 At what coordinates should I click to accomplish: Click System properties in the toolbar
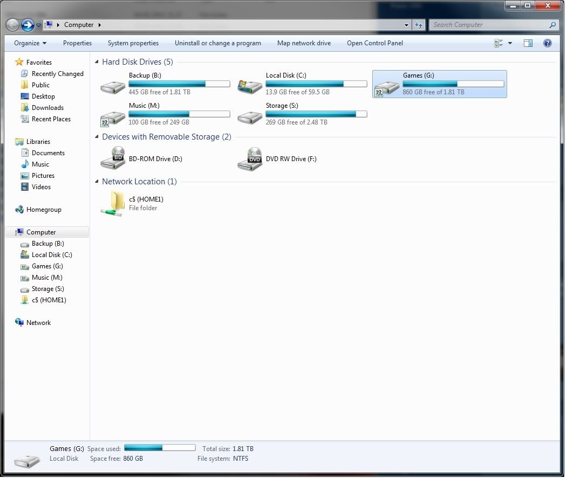(133, 43)
